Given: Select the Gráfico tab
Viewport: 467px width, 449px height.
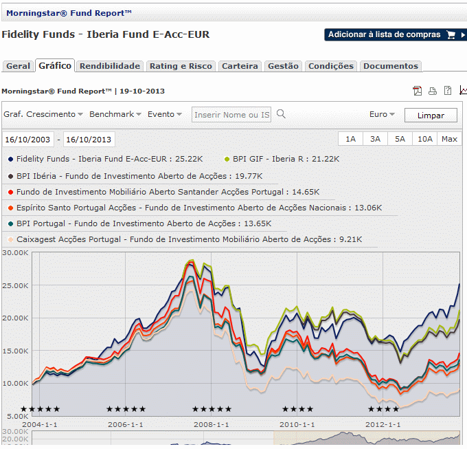Looking at the screenshot, I should pos(55,65).
